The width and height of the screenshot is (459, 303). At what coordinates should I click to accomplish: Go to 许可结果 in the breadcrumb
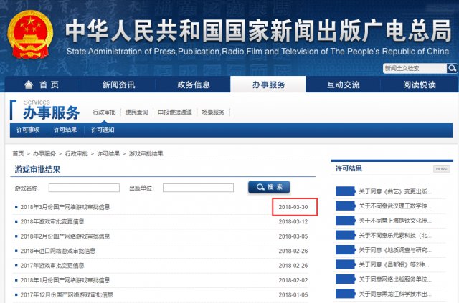pyautogui.click(x=108, y=153)
